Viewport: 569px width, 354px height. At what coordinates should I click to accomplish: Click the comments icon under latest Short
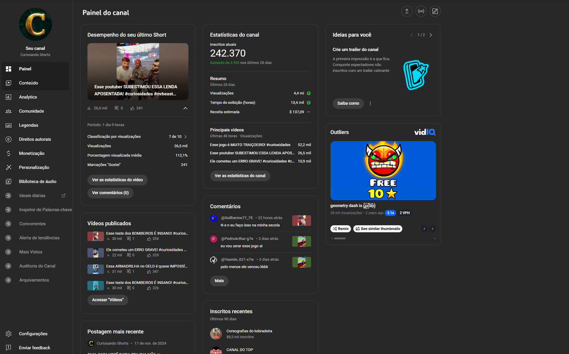(116, 108)
